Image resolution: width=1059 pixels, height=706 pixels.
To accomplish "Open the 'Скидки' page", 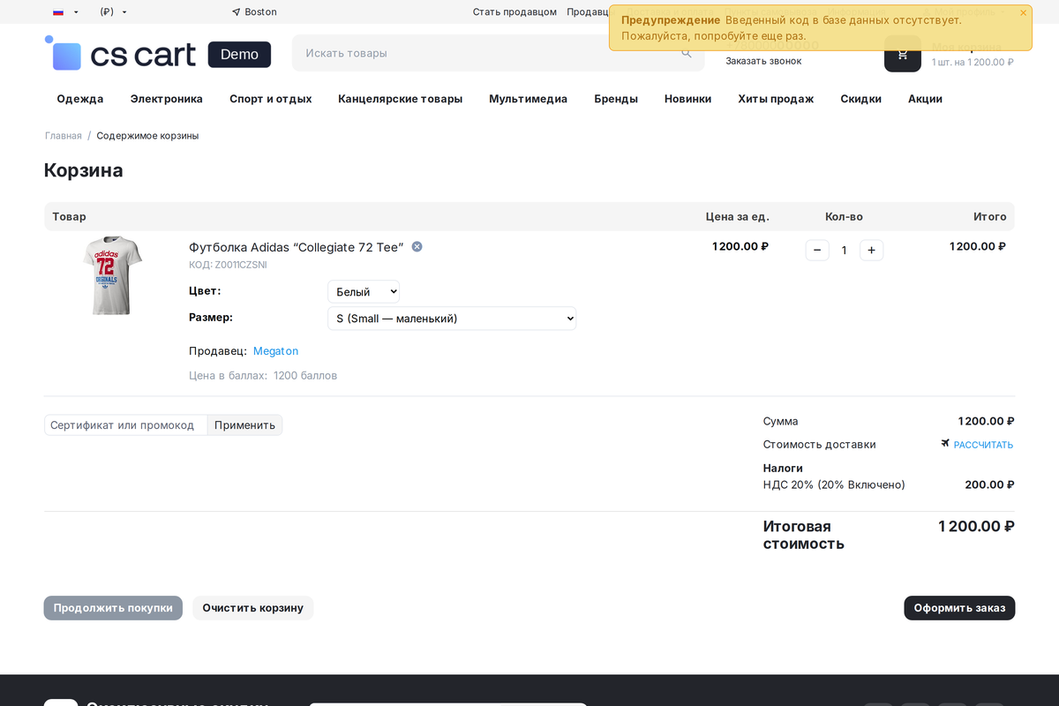I will [861, 99].
